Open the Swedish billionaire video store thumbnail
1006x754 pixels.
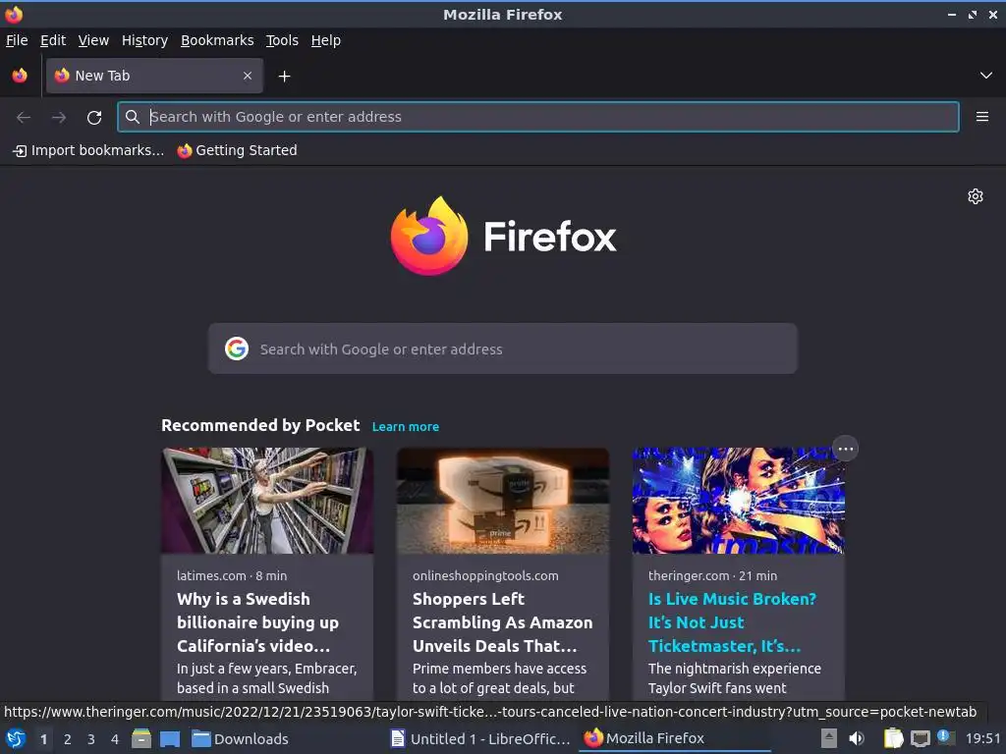[x=267, y=501]
